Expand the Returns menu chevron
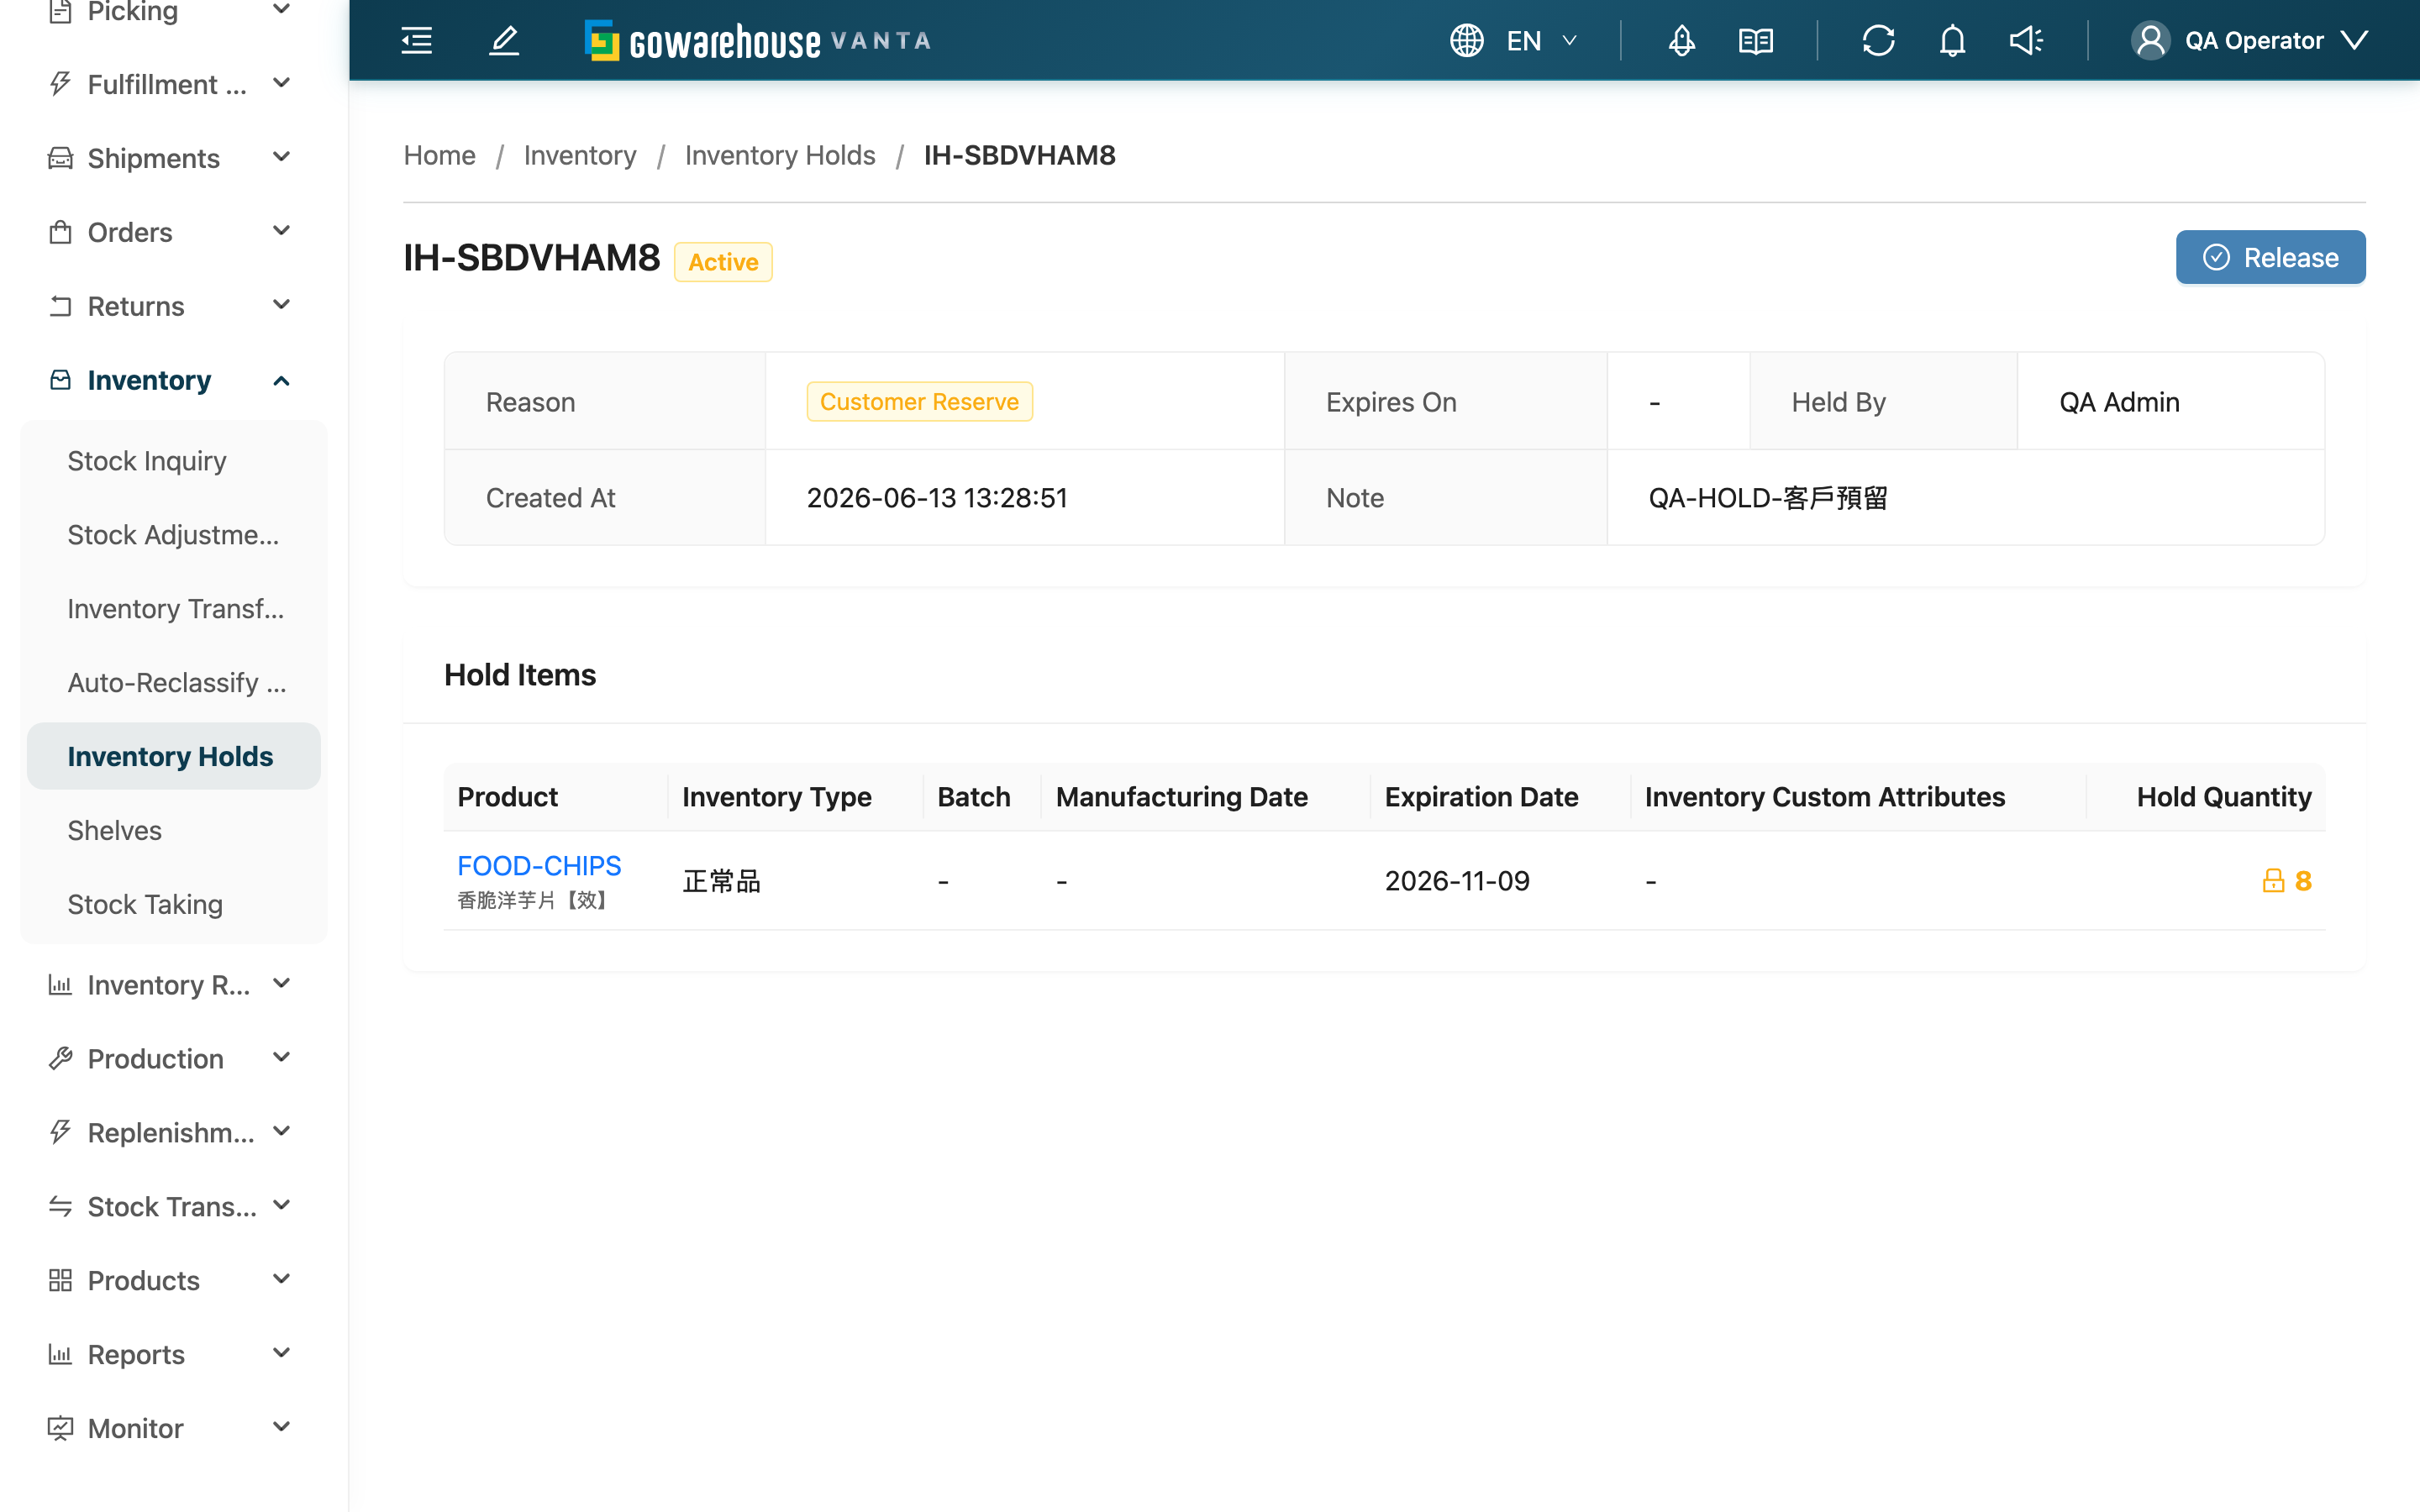2420x1512 pixels. point(281,305)
